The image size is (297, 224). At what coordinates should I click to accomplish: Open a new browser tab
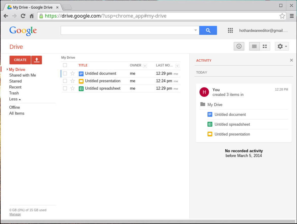point(67,7)
